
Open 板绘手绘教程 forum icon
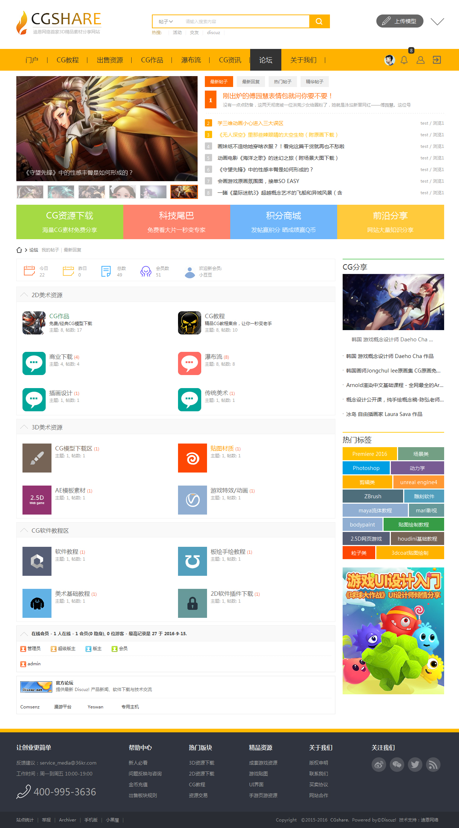click(x=193, y=561)
